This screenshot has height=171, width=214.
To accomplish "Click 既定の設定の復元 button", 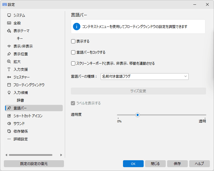I will click(x=34, y=164).
